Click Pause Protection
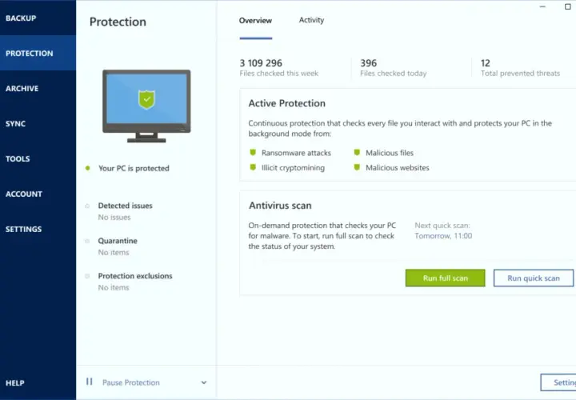576x400 pixels. 131,382
